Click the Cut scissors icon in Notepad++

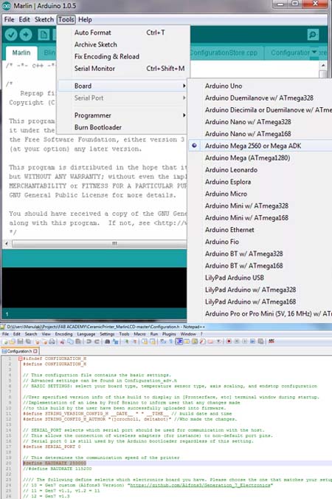click(x=62, y=342)
